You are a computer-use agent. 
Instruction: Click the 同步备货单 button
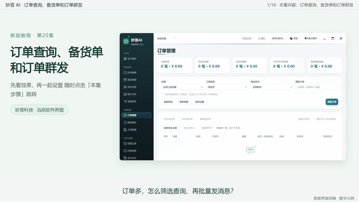(x=187, y=119)
